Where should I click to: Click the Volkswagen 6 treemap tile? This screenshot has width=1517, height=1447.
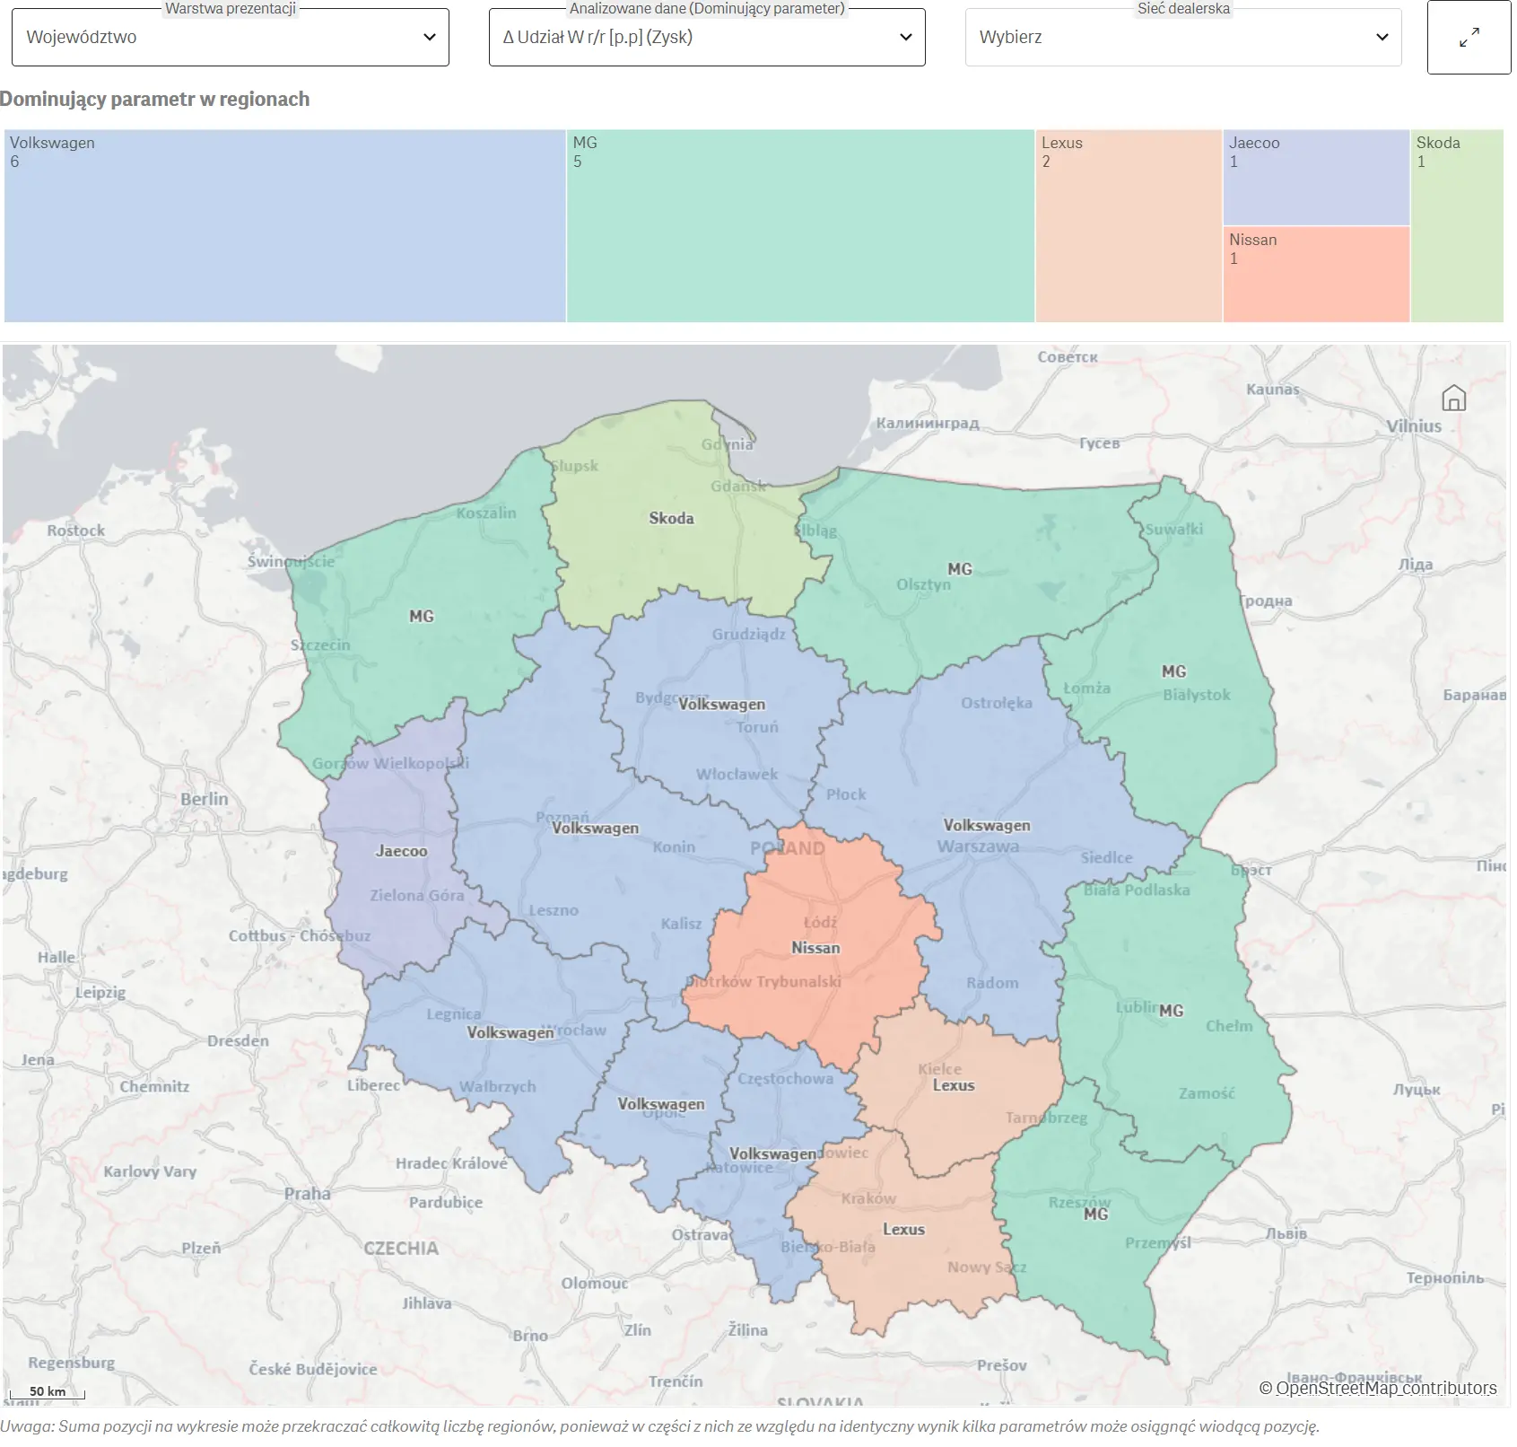284,226
